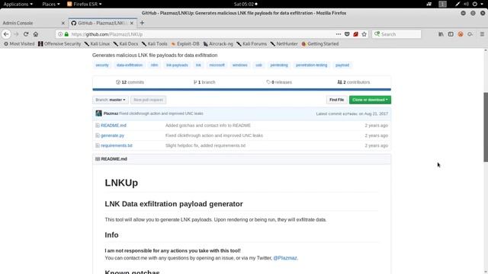The height and width of the screenshot is (274, 488).
Task: Open the Firefox Library icon
Action: pyautogui.click(x=441, y=34)
